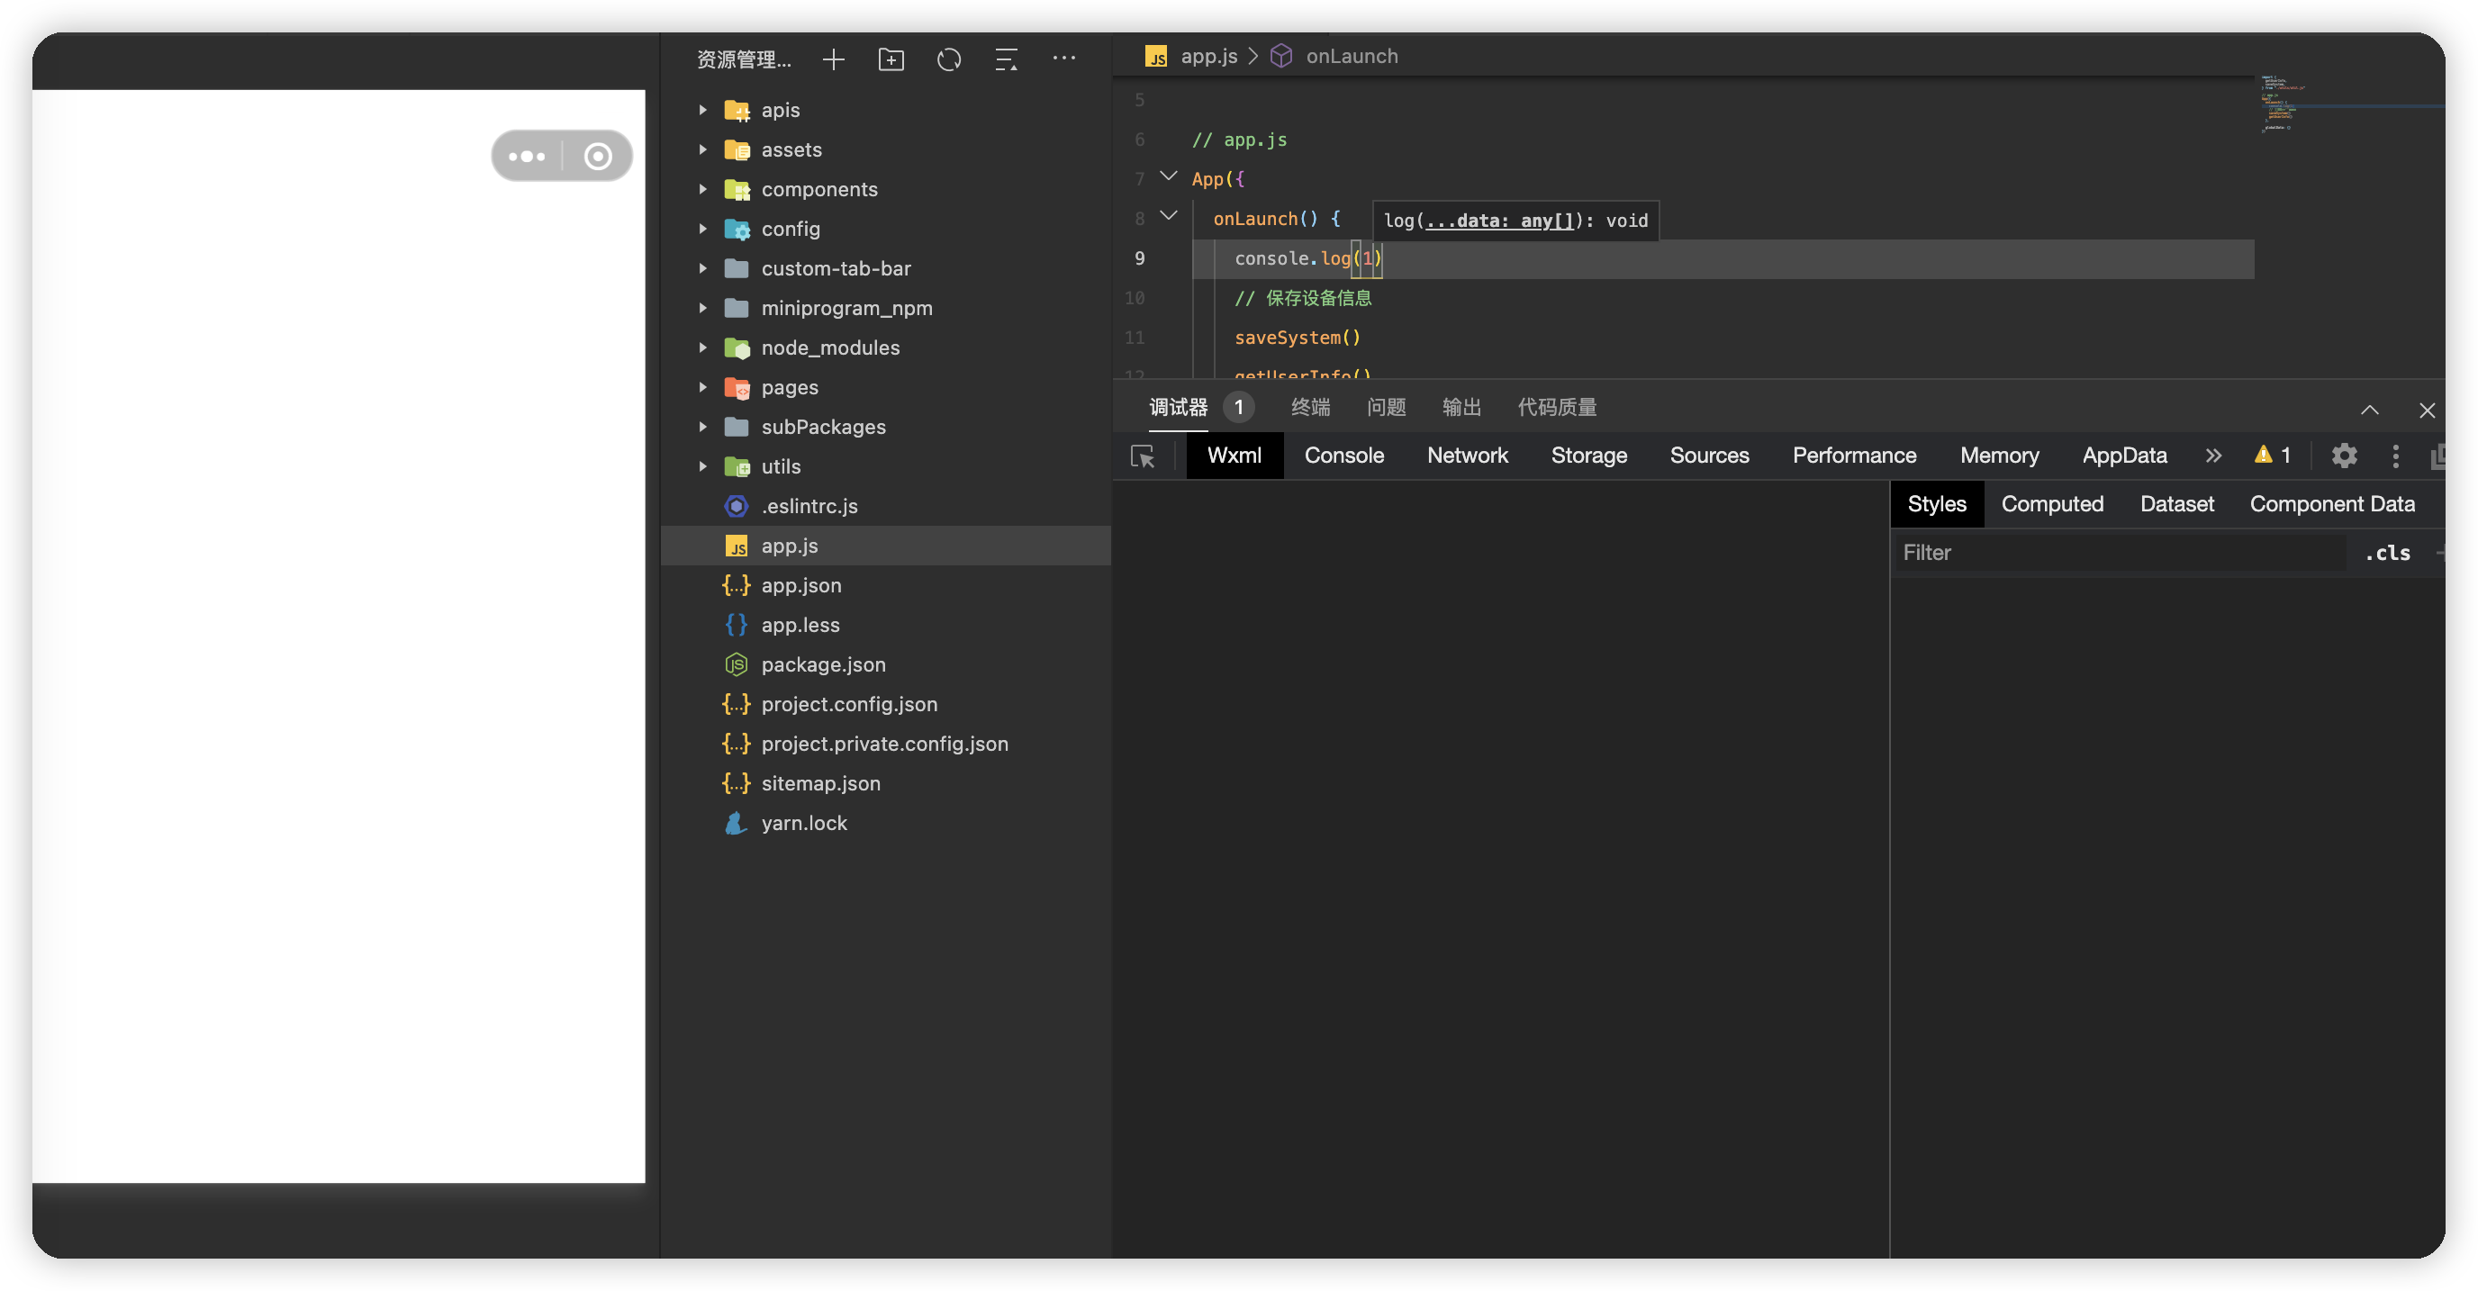2478x1291 pixels.
Task: Click the new file plus icon
Action: coord(833,59)
